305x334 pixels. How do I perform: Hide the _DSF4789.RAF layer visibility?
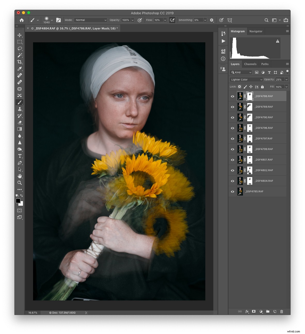(x=232, y=107)
